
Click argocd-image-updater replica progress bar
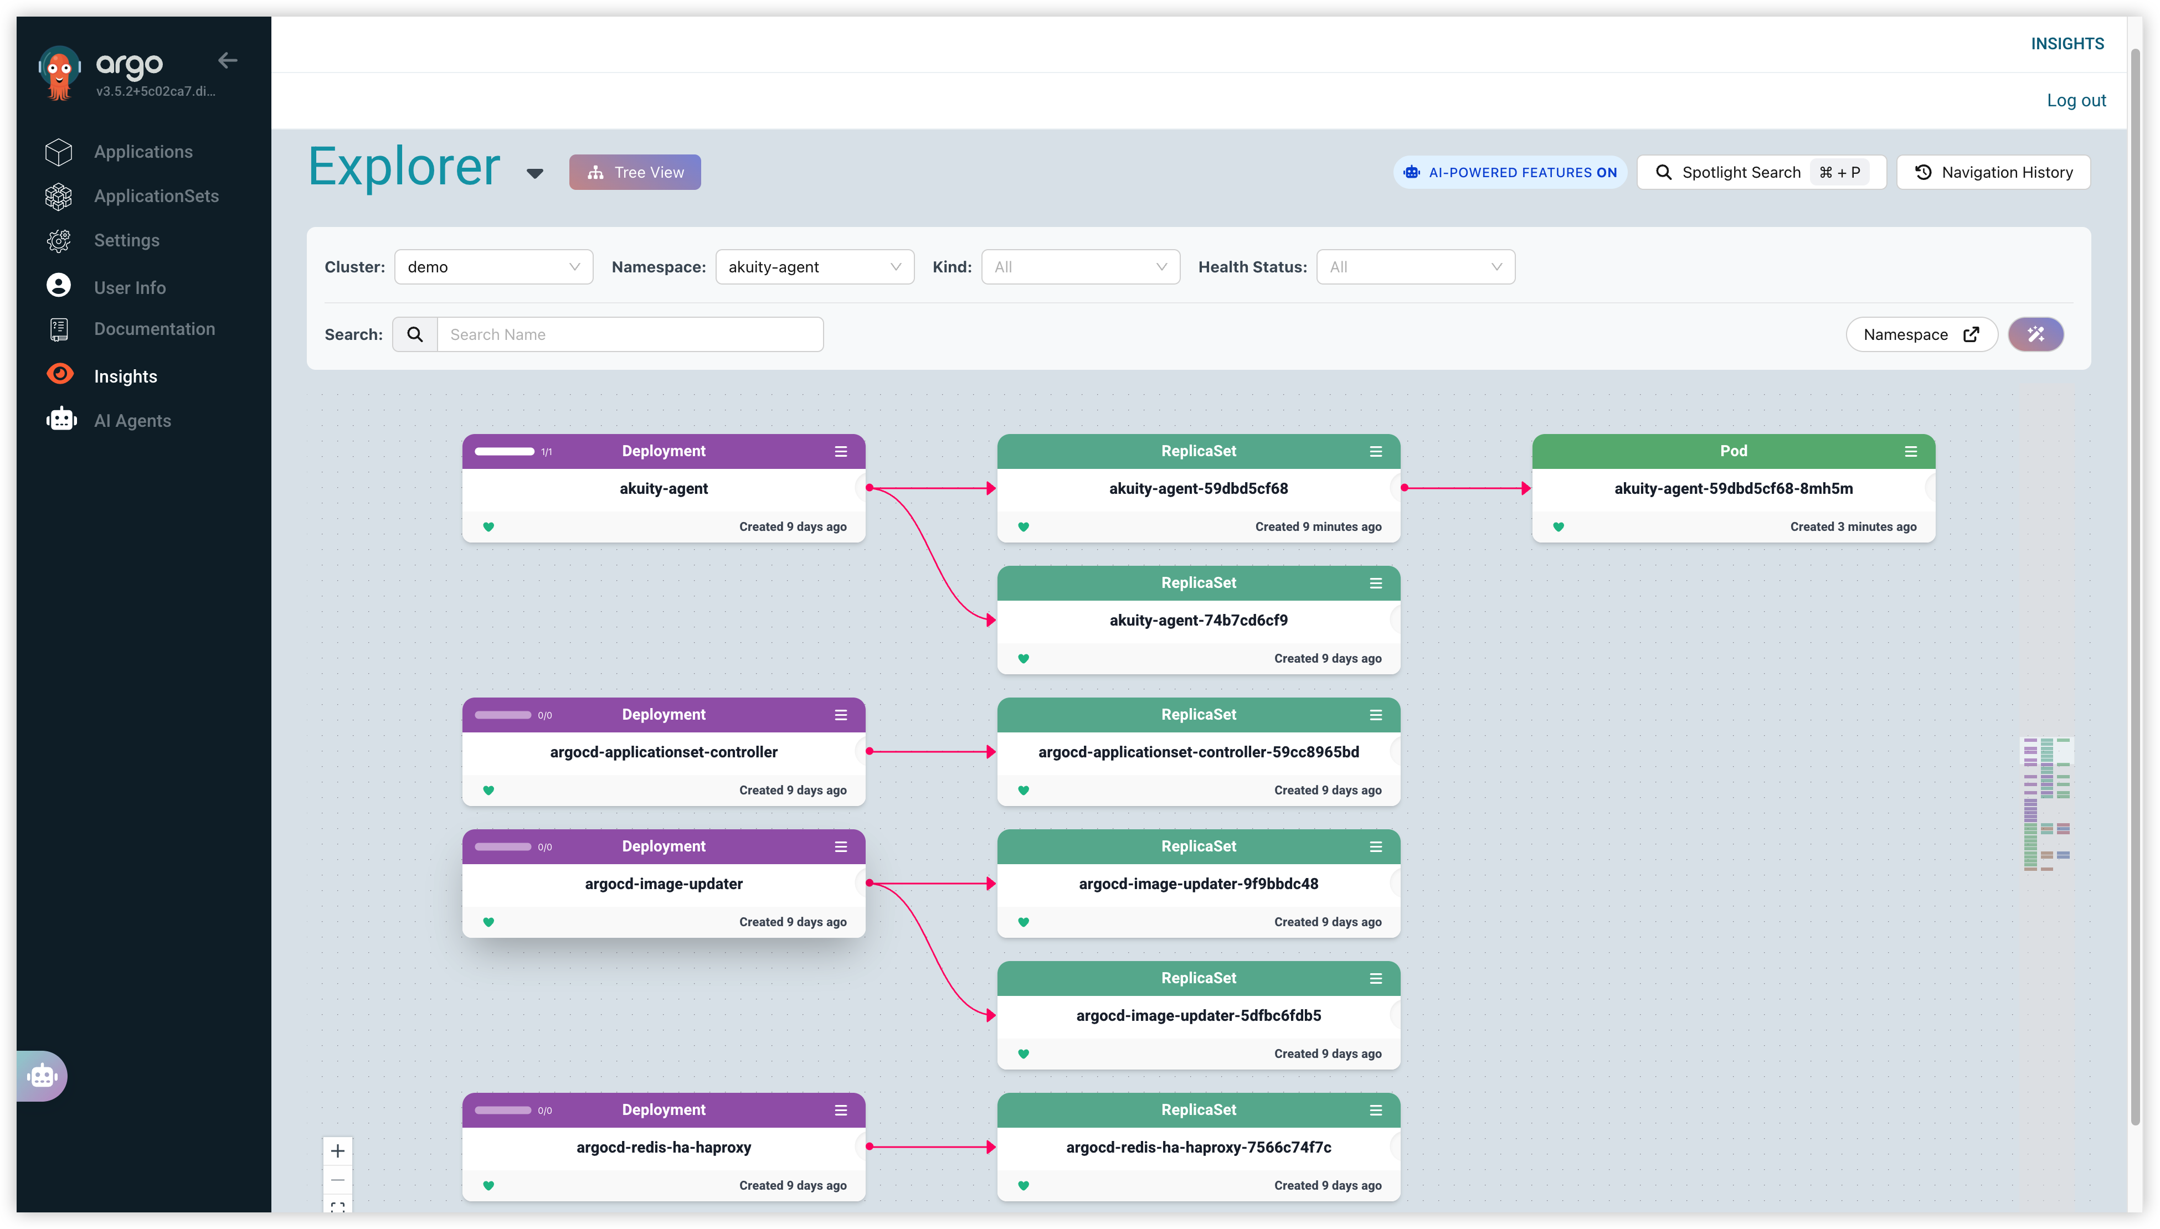point(502,846)
